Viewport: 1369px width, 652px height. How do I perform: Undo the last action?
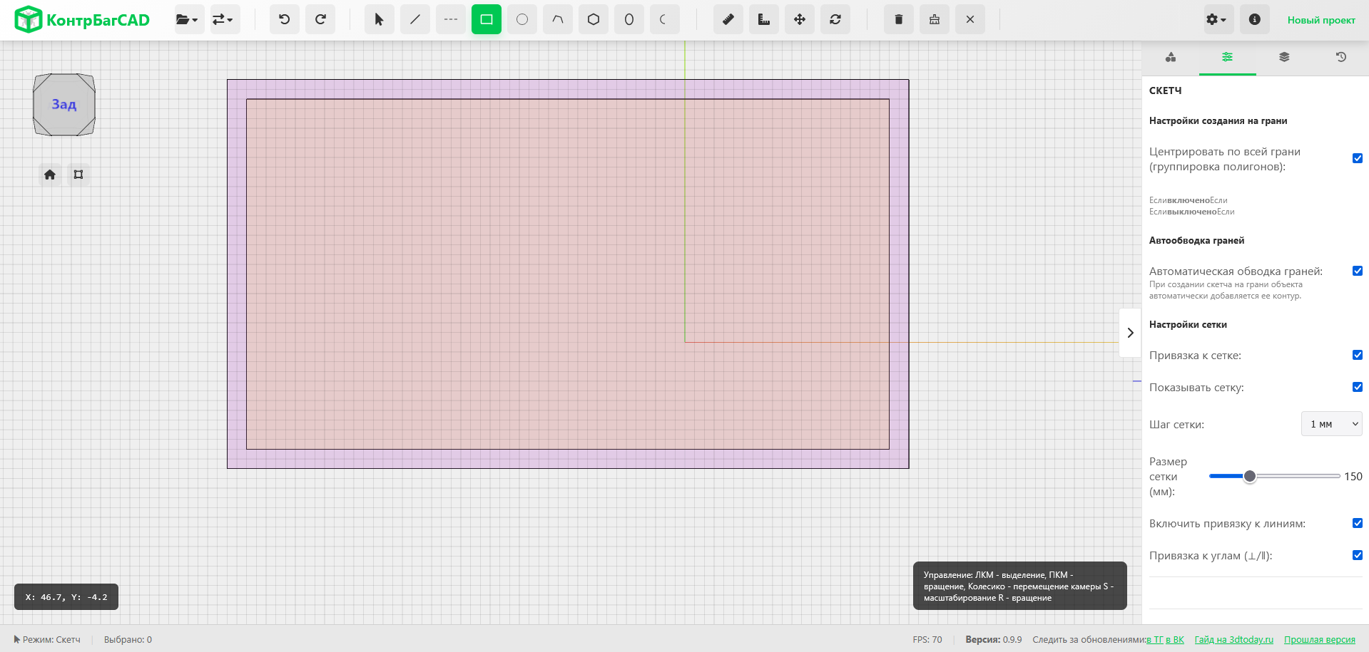click(x=285, y=19)
